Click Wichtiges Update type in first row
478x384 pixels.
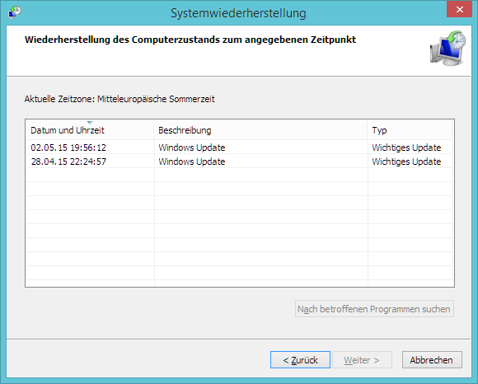coord(406,148)
